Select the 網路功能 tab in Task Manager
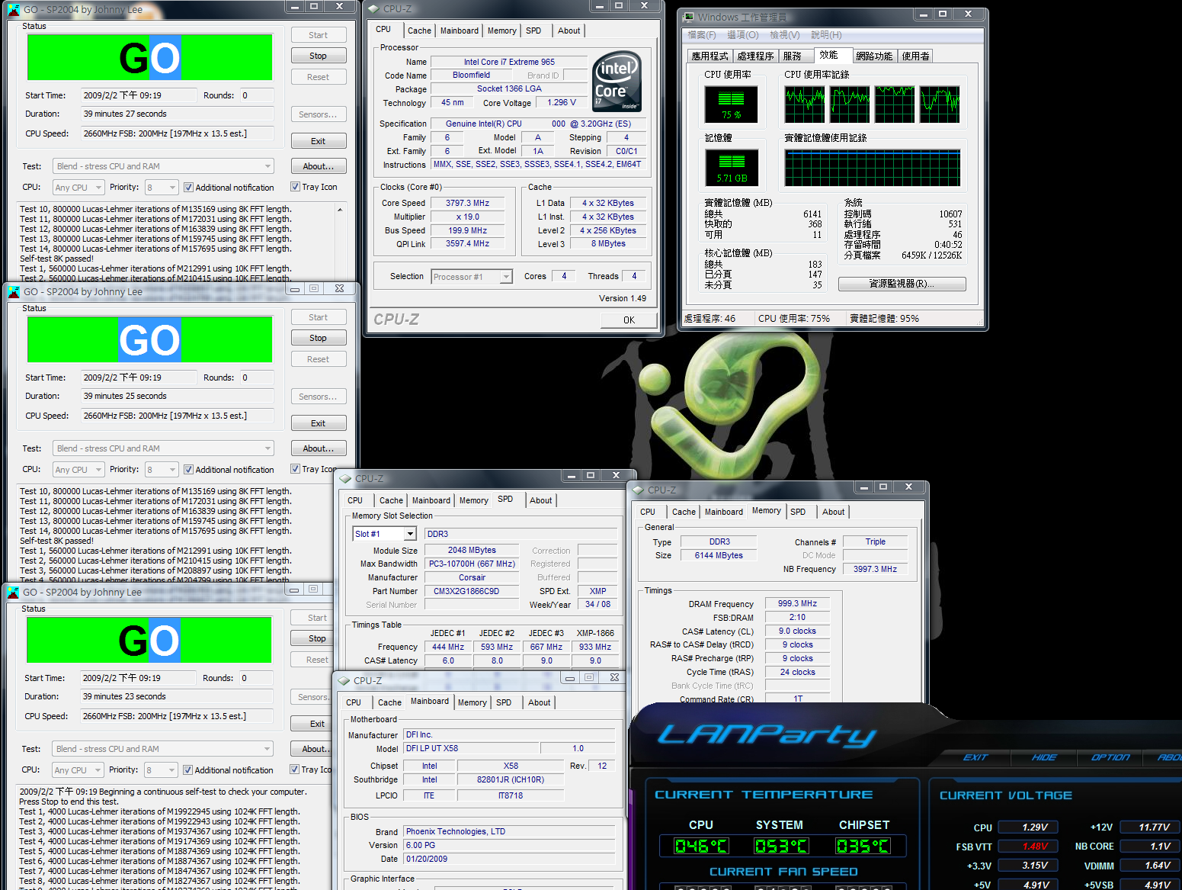1182x890 pixels. (873, 56)
